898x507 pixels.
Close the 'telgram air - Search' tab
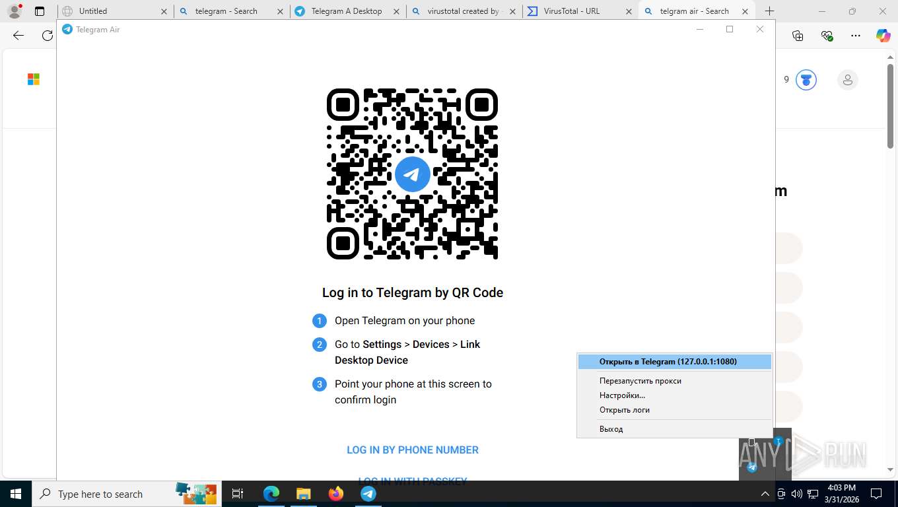coord(745,11)
